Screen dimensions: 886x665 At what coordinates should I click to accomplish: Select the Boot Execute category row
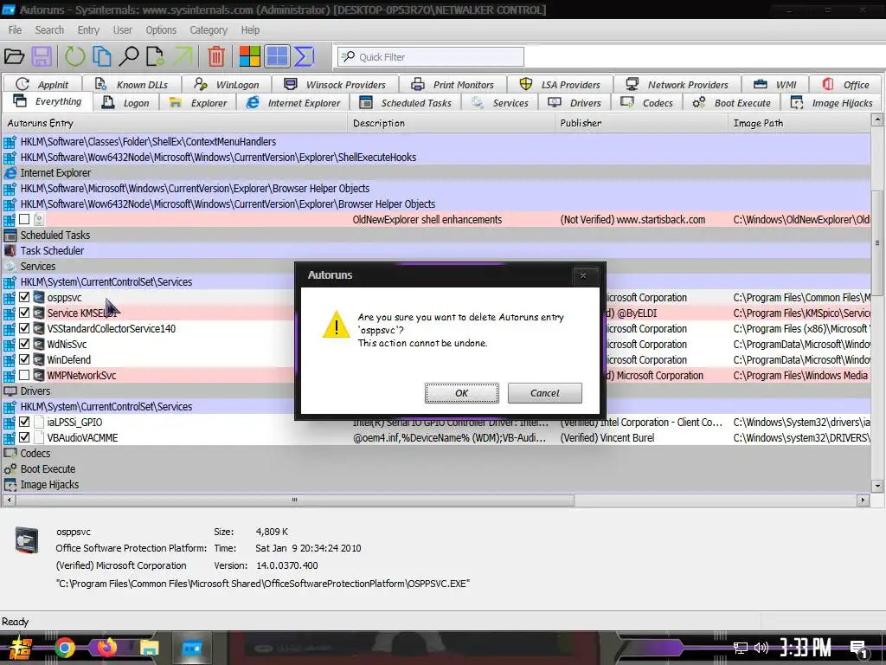click(436, 468)
